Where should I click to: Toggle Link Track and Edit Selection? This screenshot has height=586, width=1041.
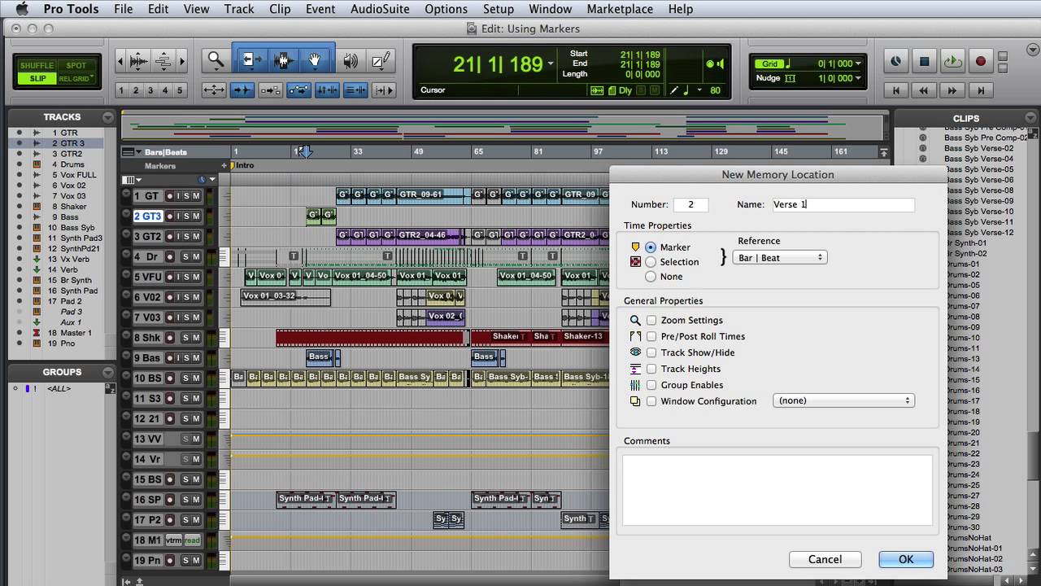pos(355,90)
